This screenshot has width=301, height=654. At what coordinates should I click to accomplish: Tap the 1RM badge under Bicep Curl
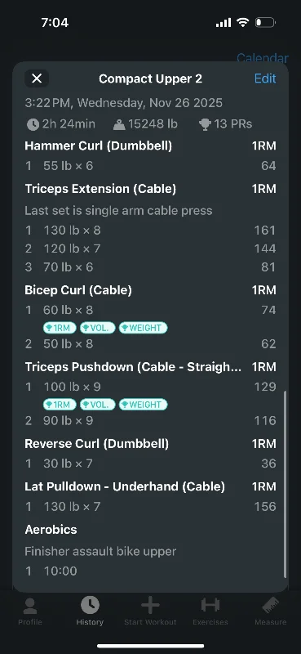click(60, 329)
